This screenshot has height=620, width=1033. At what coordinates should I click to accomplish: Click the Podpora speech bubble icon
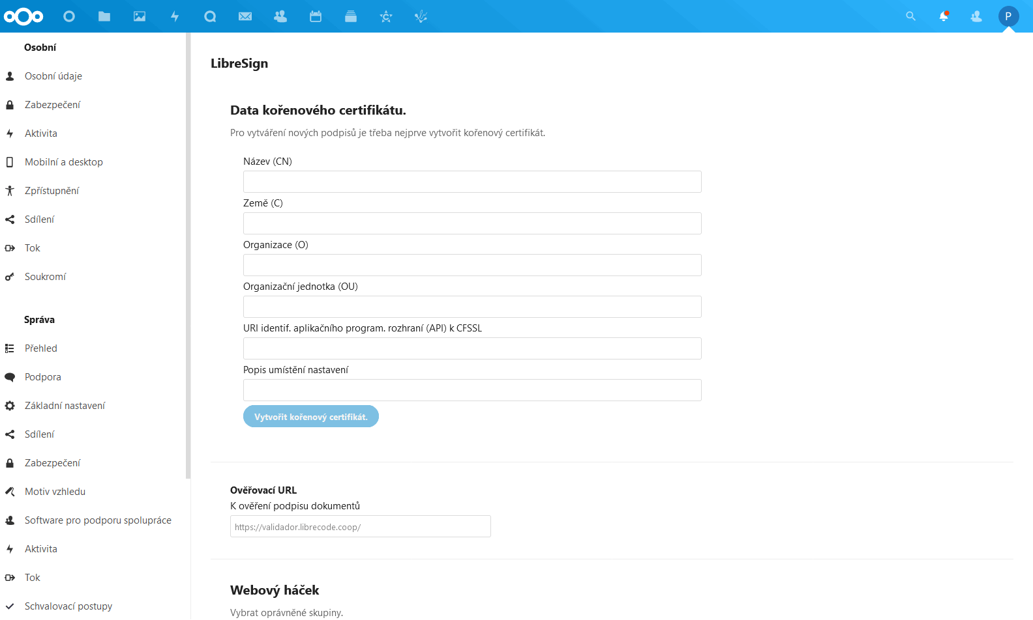coord(10,377)
